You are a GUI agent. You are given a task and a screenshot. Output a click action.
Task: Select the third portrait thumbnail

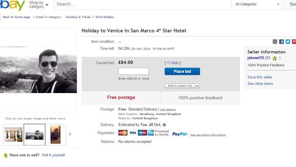point(56,135)
